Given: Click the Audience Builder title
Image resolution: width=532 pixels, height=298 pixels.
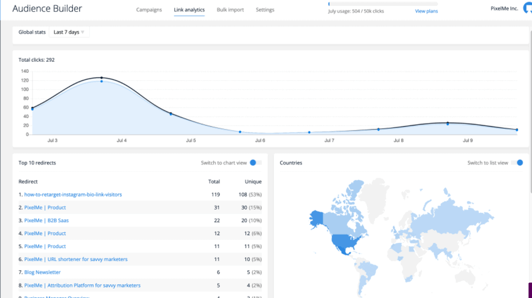Looking at the screenshot, I should pos(47,9).
